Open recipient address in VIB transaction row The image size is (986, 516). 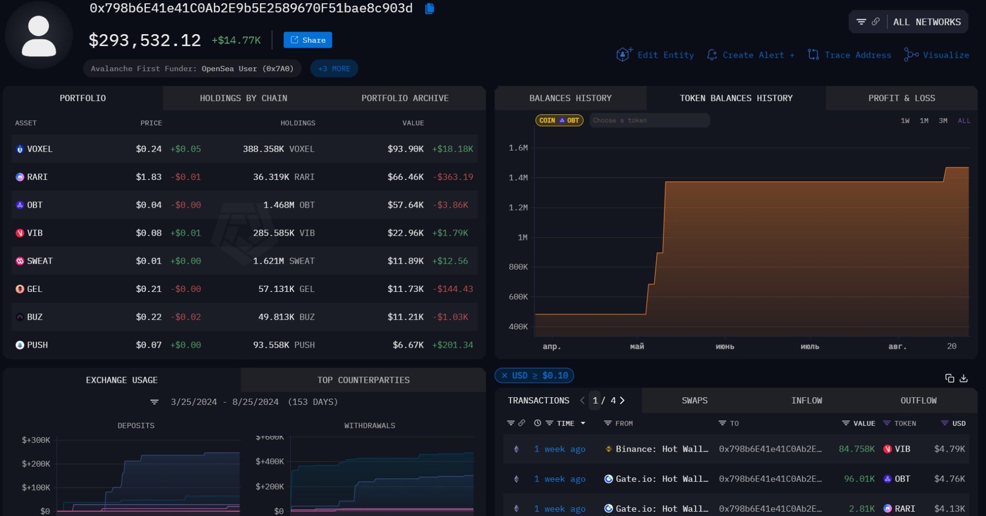770,449
